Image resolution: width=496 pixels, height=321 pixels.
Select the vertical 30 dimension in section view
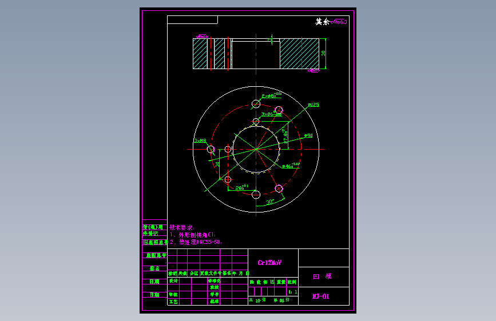323,53
